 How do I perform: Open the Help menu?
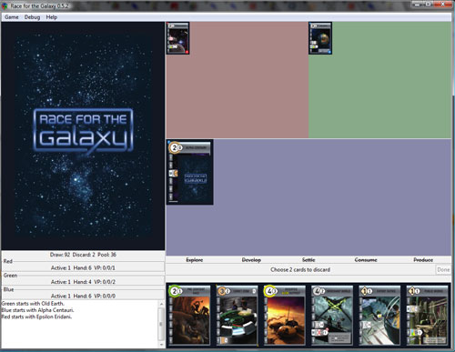[x=52, y=17]
